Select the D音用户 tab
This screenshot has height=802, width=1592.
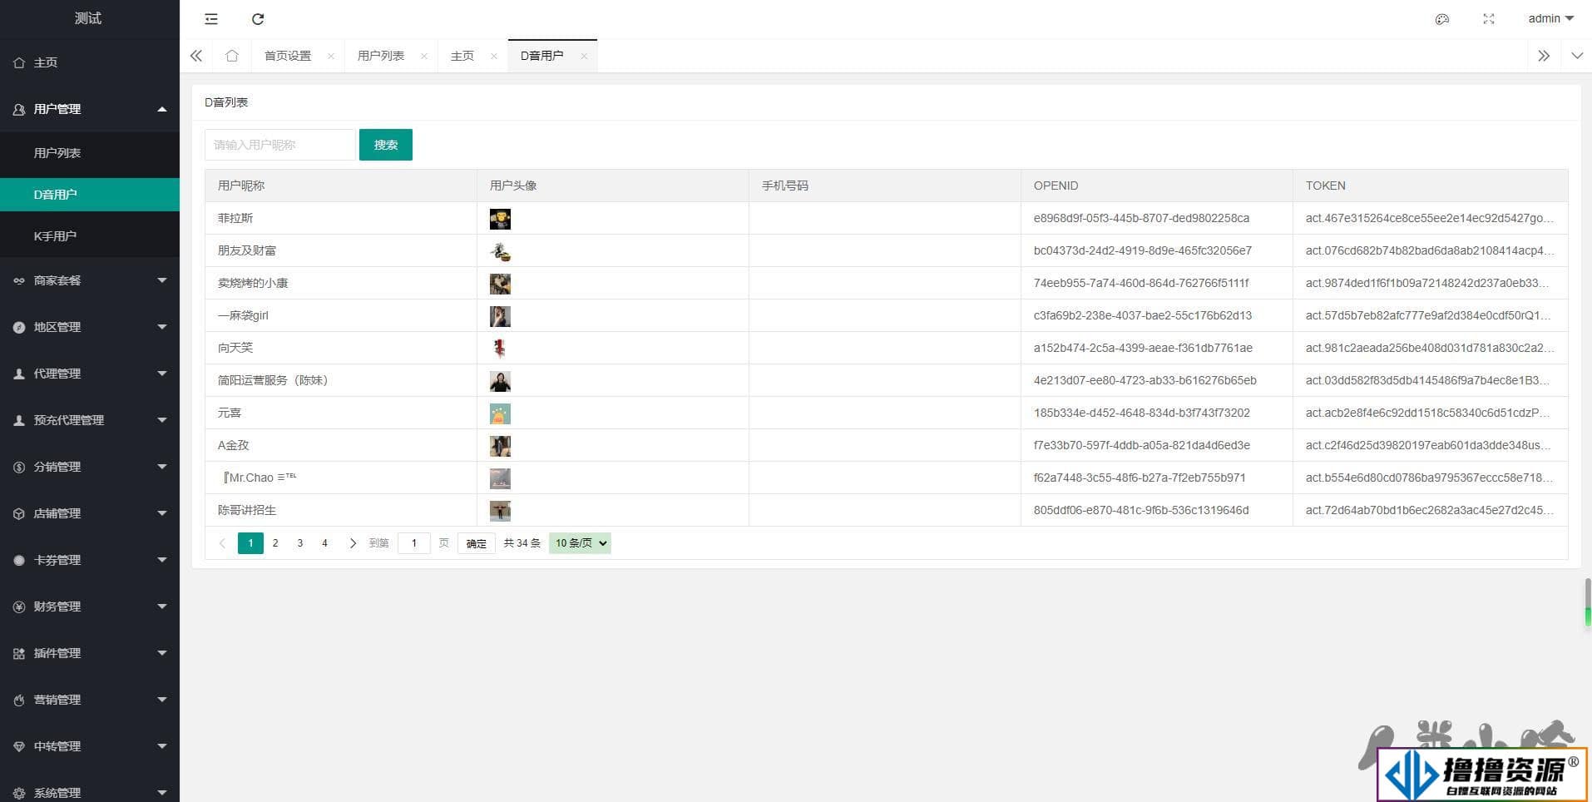coord(541,56)
